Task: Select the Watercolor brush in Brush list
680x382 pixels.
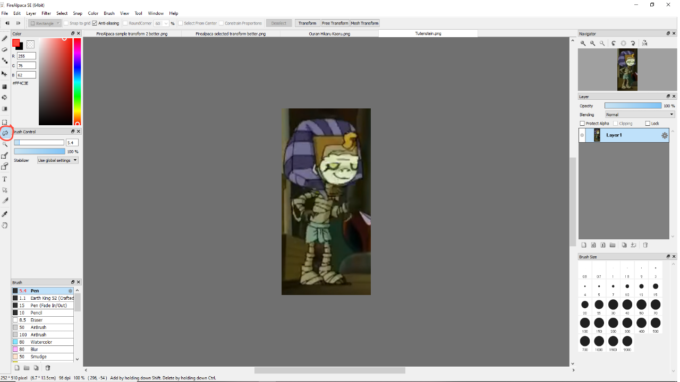Action: coord(43,342)
